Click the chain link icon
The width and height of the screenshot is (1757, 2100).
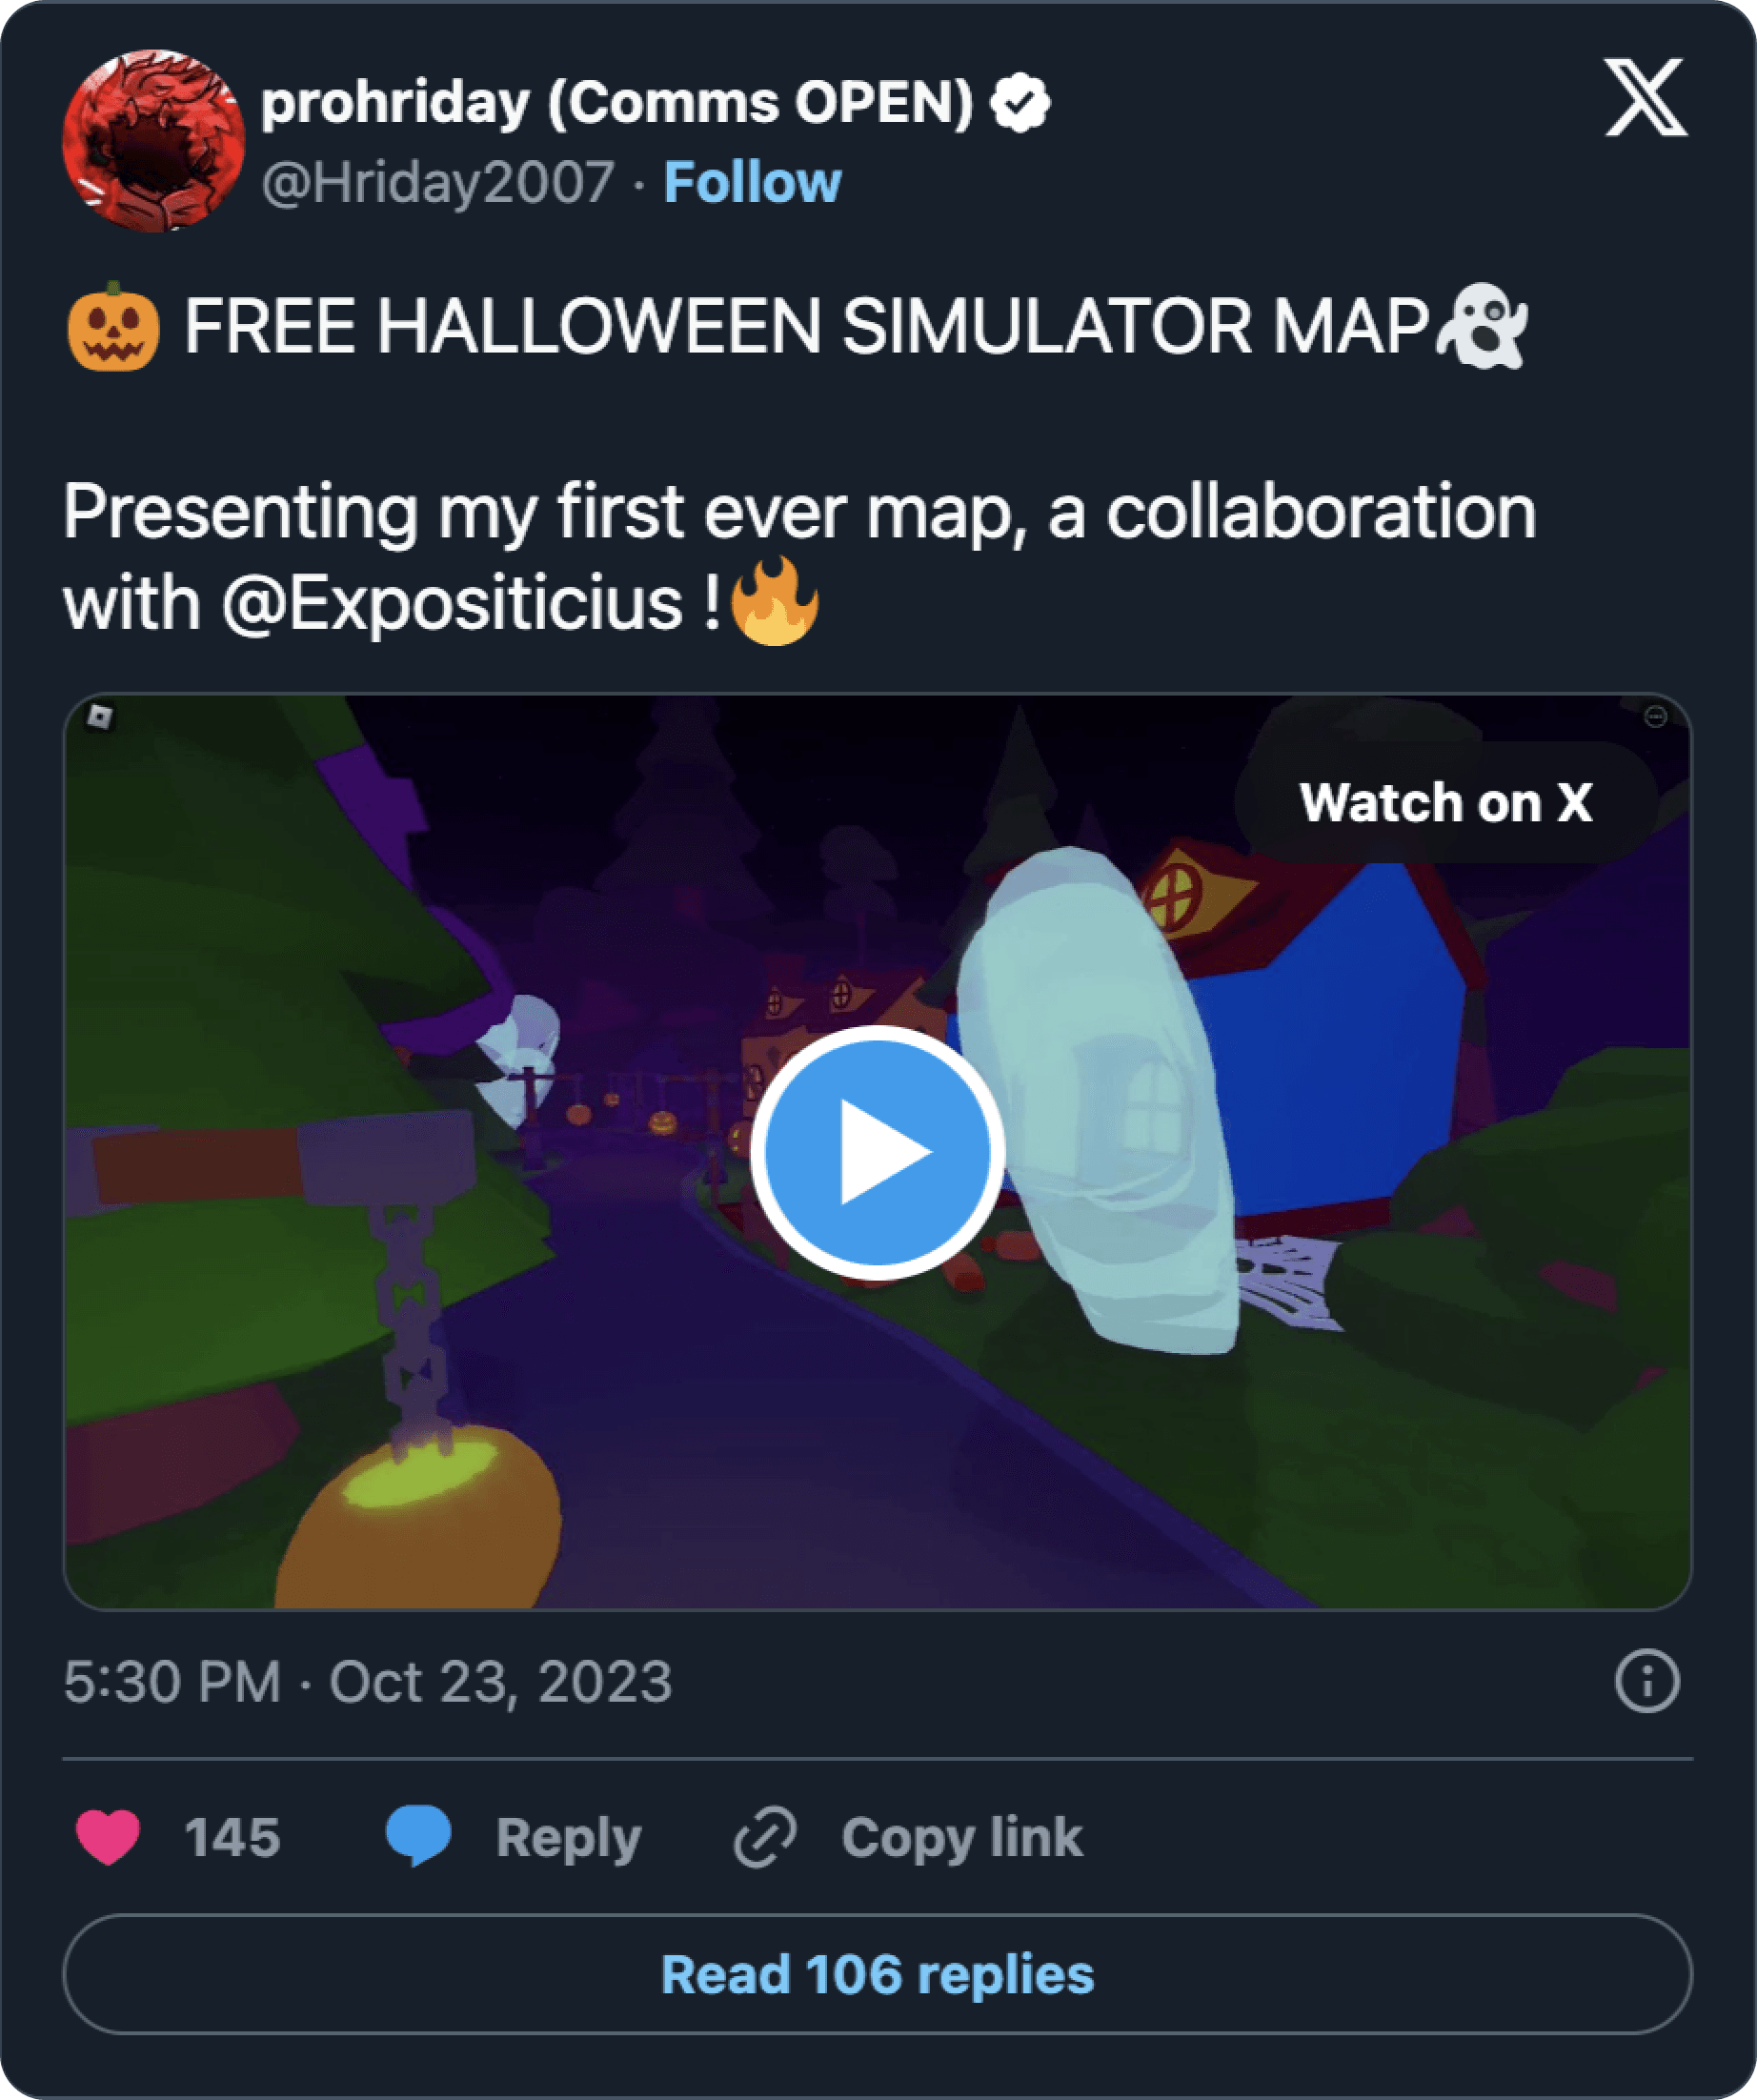765,1837
